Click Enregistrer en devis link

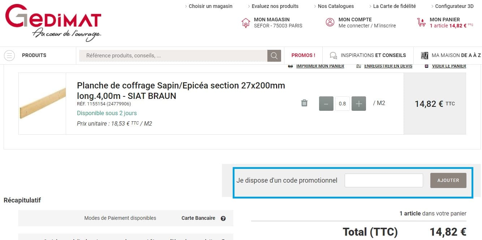[x=388, y=66]
